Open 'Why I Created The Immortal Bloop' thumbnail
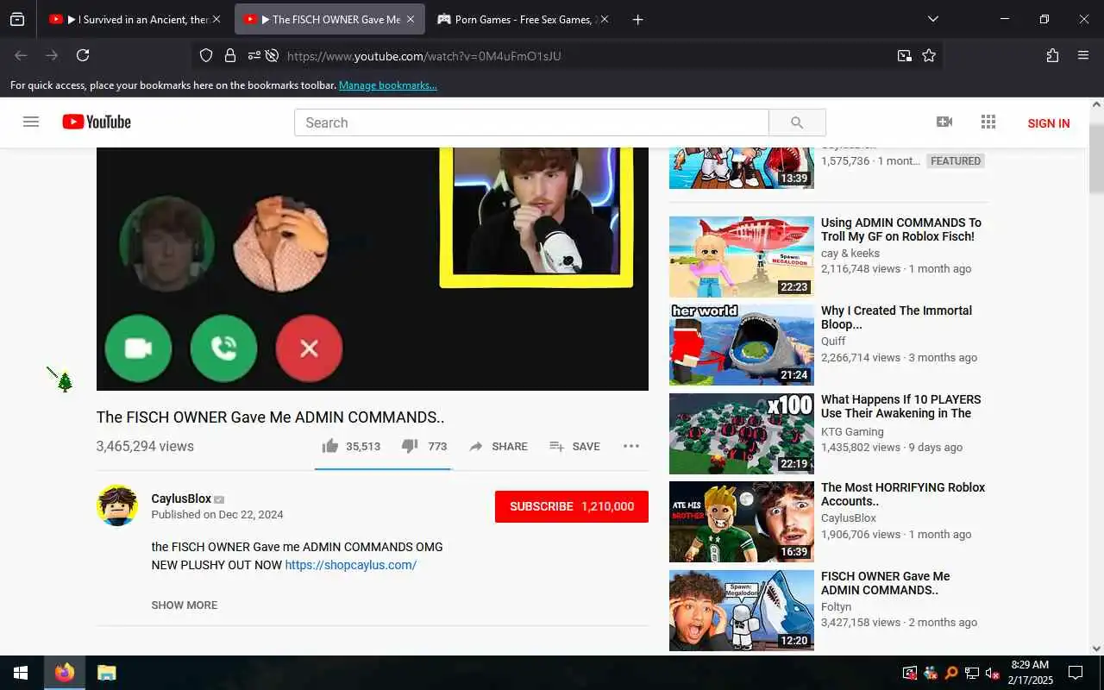The image size is (1104, 690). point(742,345)
